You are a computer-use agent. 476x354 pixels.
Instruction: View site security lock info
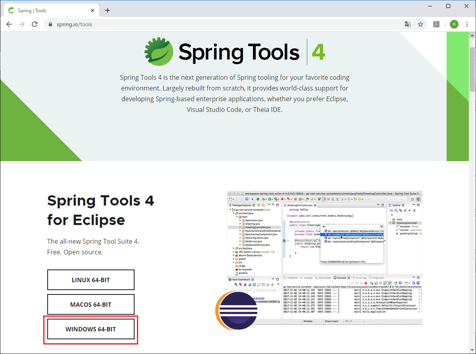click(50, 24)
